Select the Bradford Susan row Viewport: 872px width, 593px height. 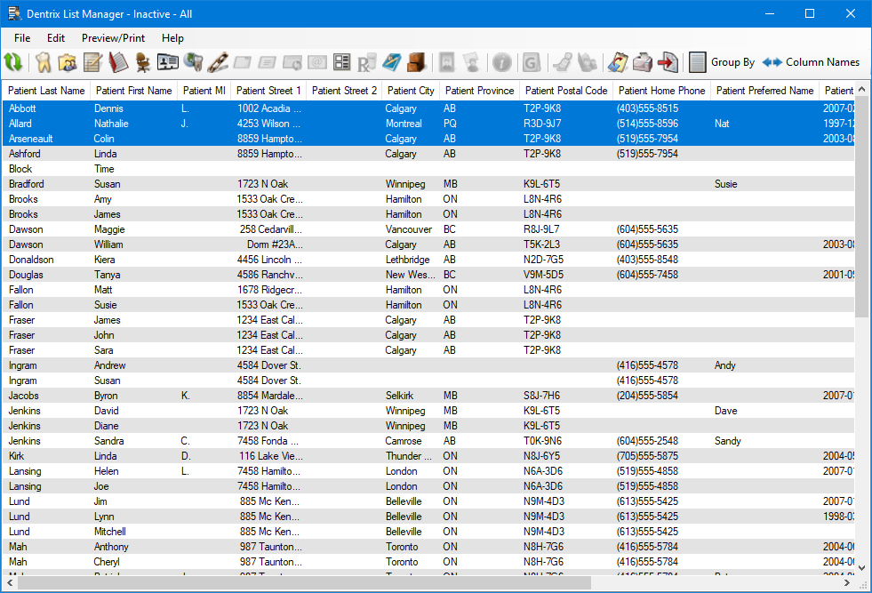pos(428,183)
